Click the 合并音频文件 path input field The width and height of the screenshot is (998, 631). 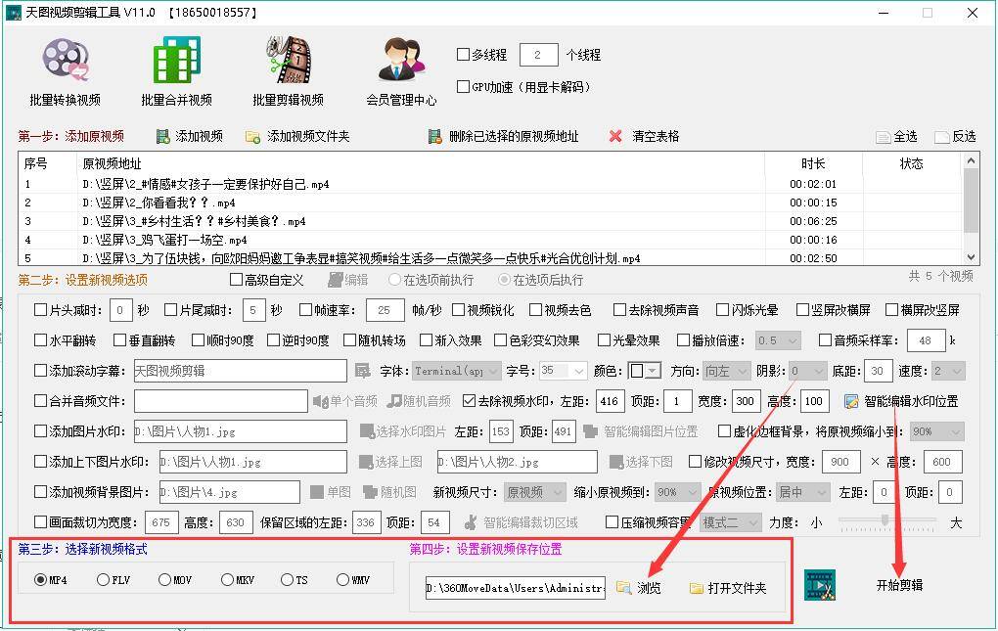coord(221,401)
